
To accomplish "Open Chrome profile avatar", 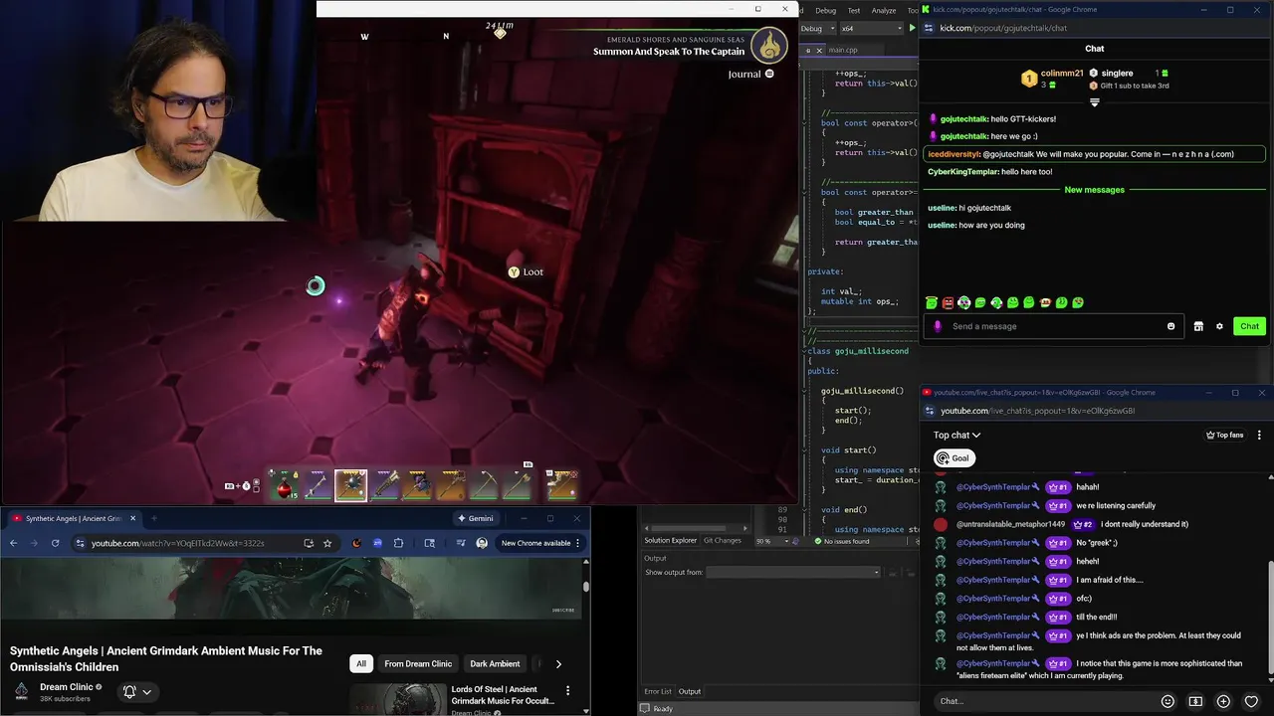I will (482, 543).
